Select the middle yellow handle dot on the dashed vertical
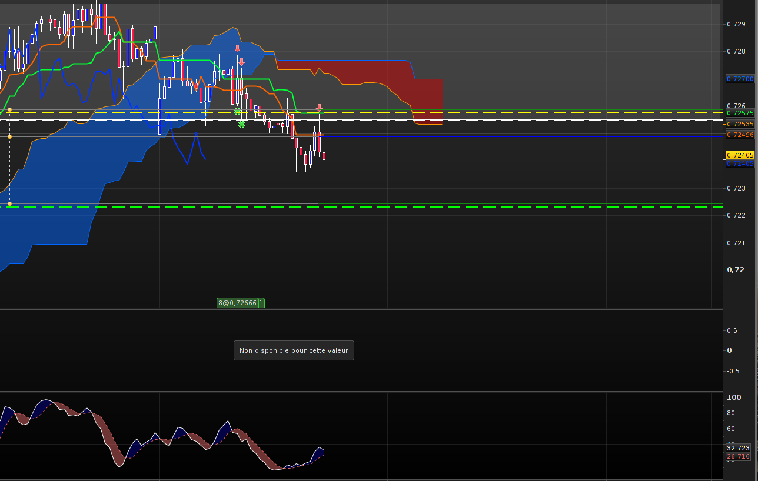The width and height of the screenshot is (758, 481). pos(9,136)
